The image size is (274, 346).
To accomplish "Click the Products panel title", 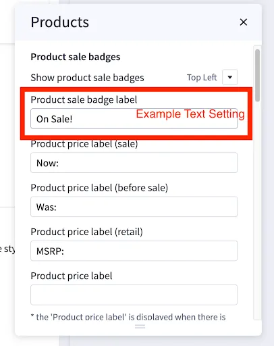I will click(60, 22).
